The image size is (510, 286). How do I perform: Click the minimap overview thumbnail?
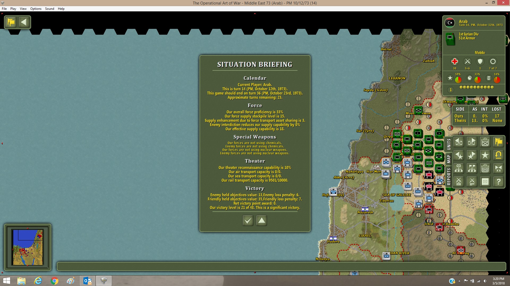point(28,247)
